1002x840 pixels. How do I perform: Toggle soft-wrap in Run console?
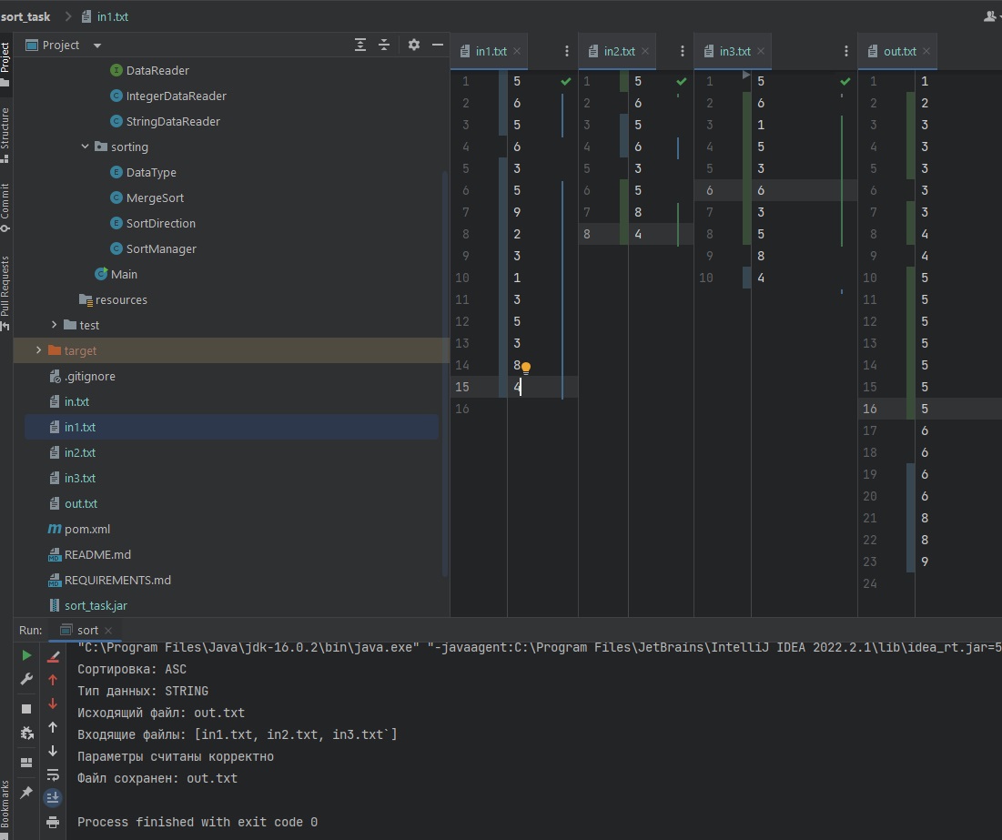tap(53, 774)
